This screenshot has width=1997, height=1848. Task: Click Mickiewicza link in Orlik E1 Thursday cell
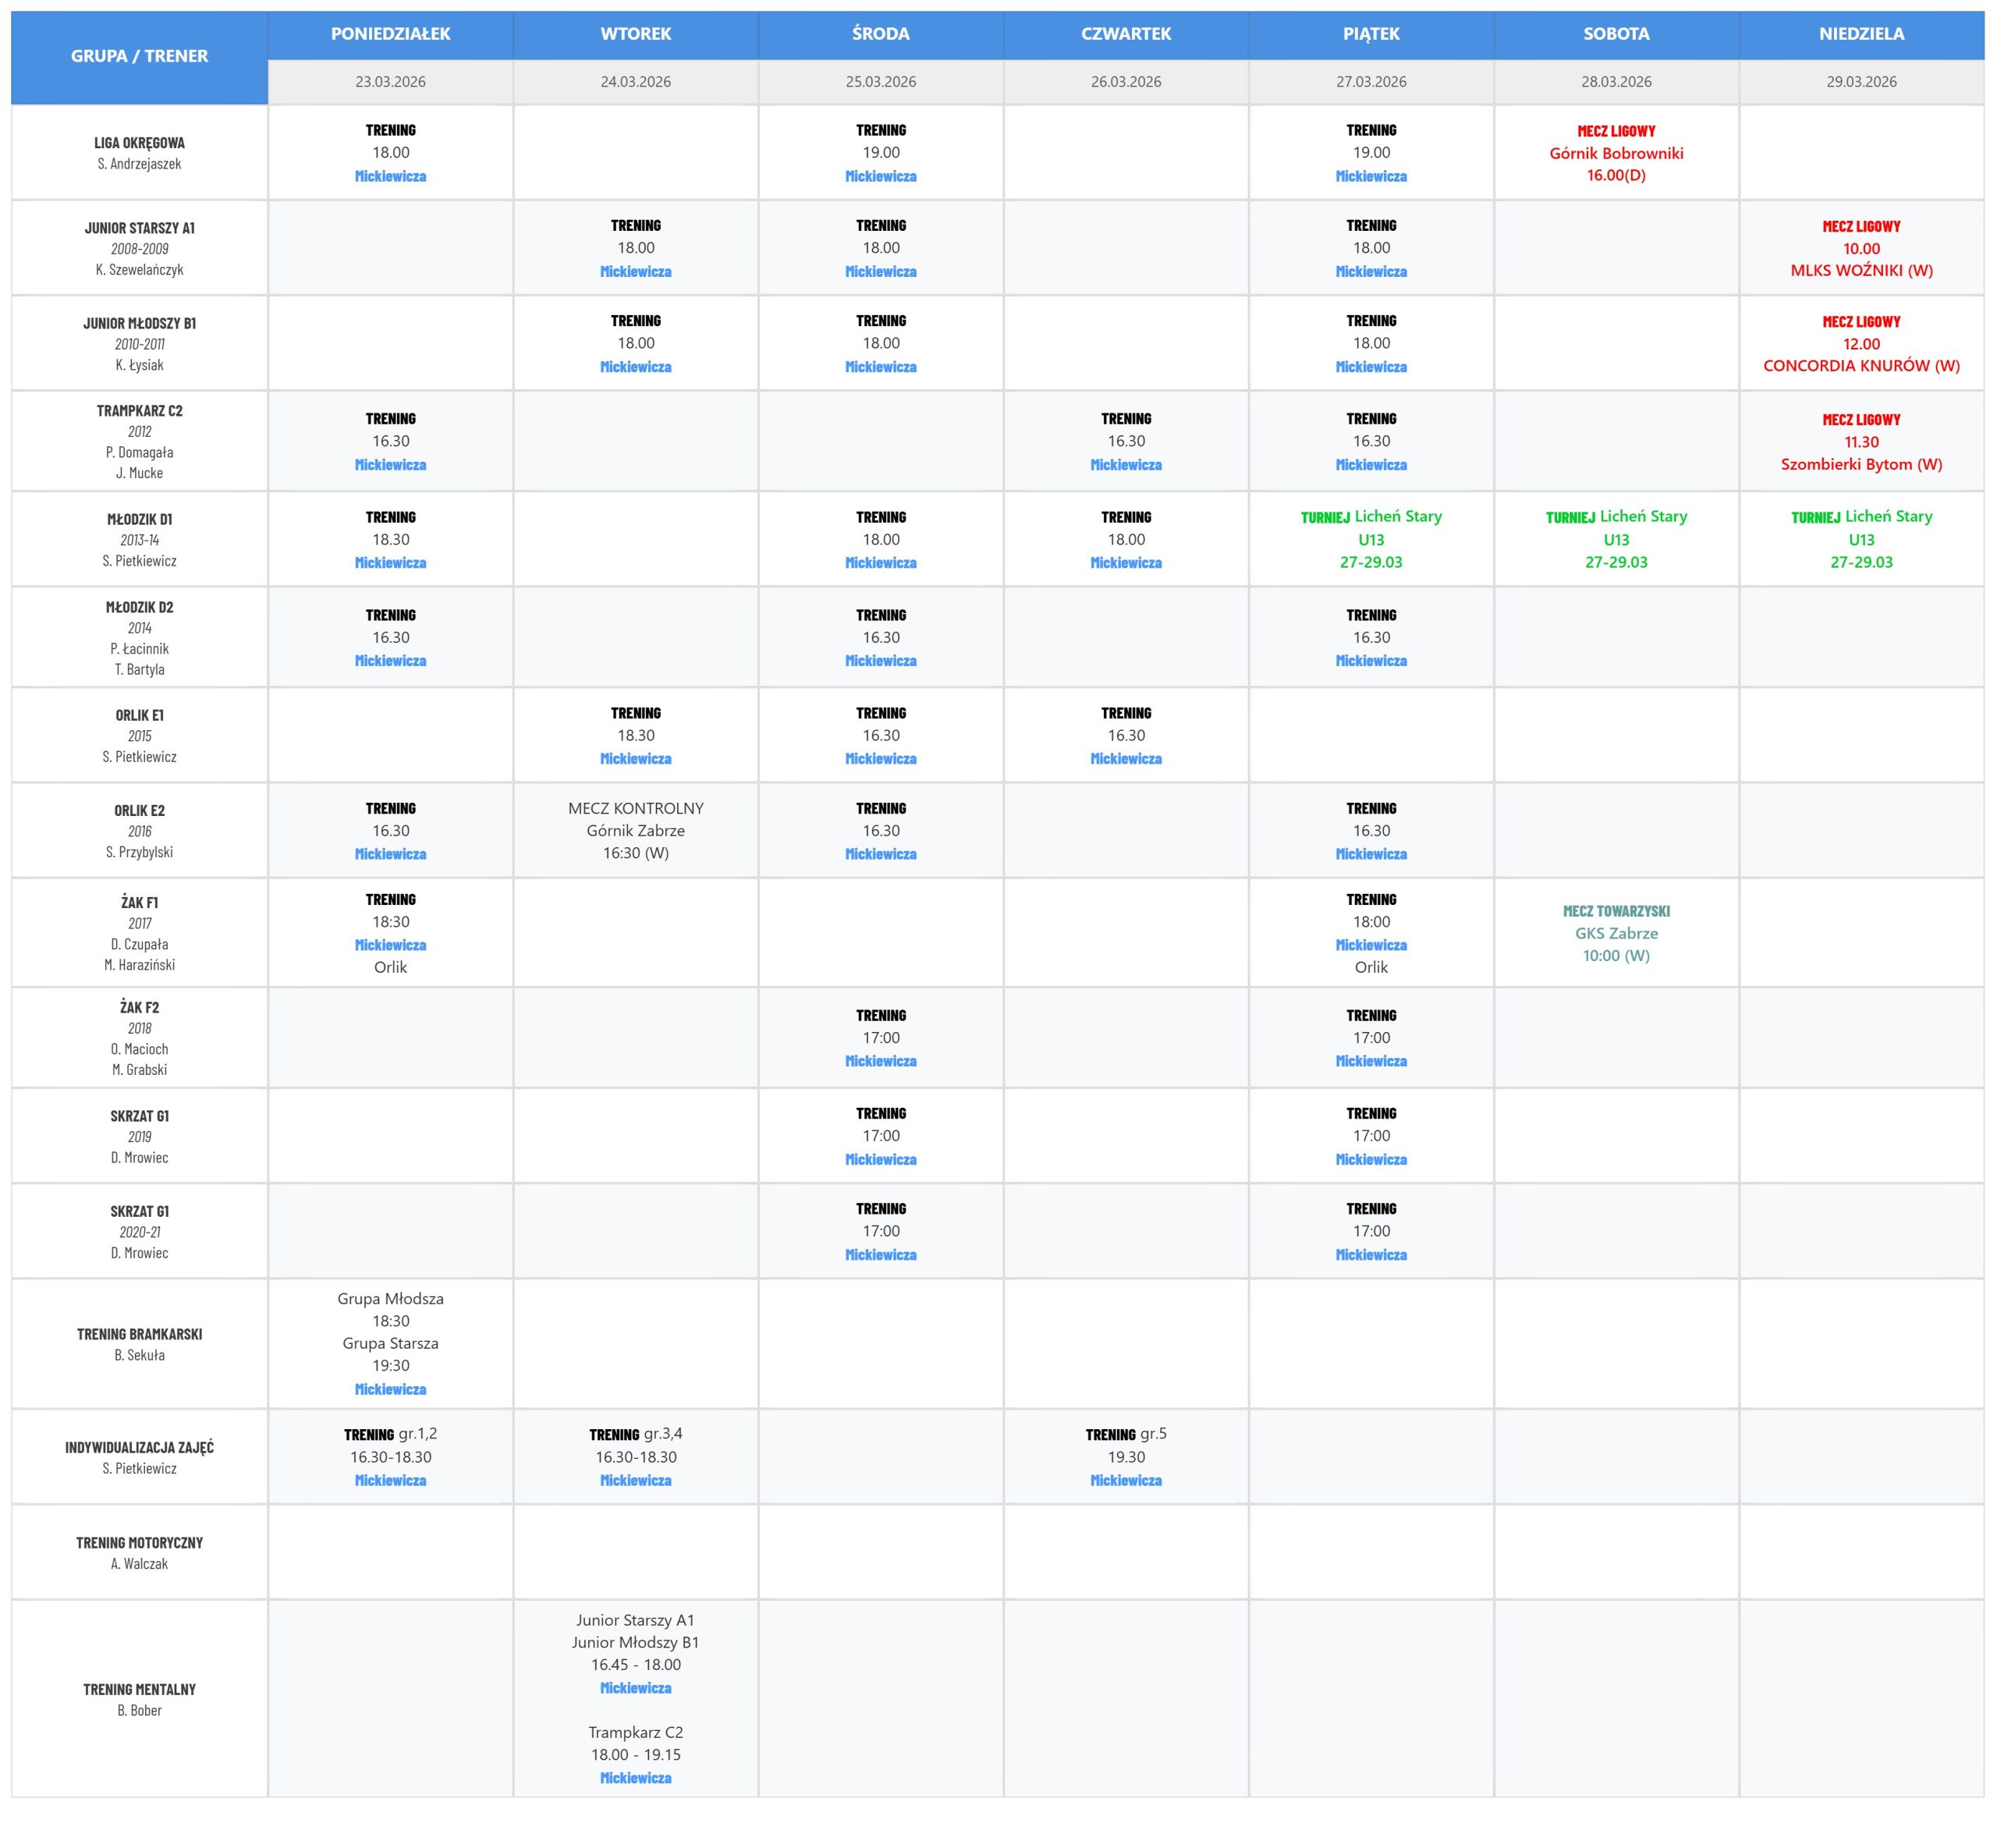1125,759
